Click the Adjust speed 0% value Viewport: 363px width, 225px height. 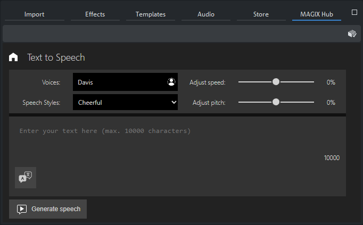click(331, 82)
